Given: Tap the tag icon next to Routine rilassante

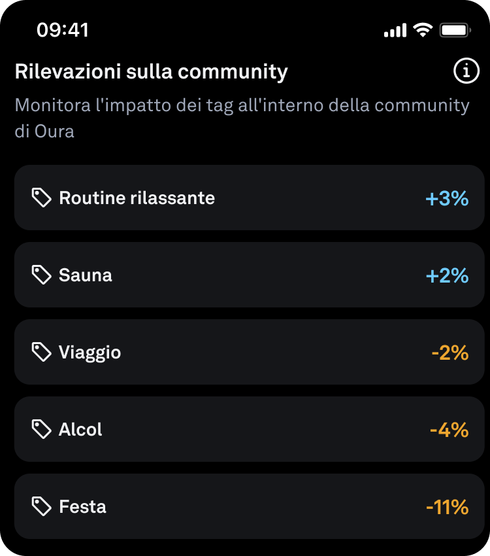Looking at the screenshot, I should coord(41,198).
